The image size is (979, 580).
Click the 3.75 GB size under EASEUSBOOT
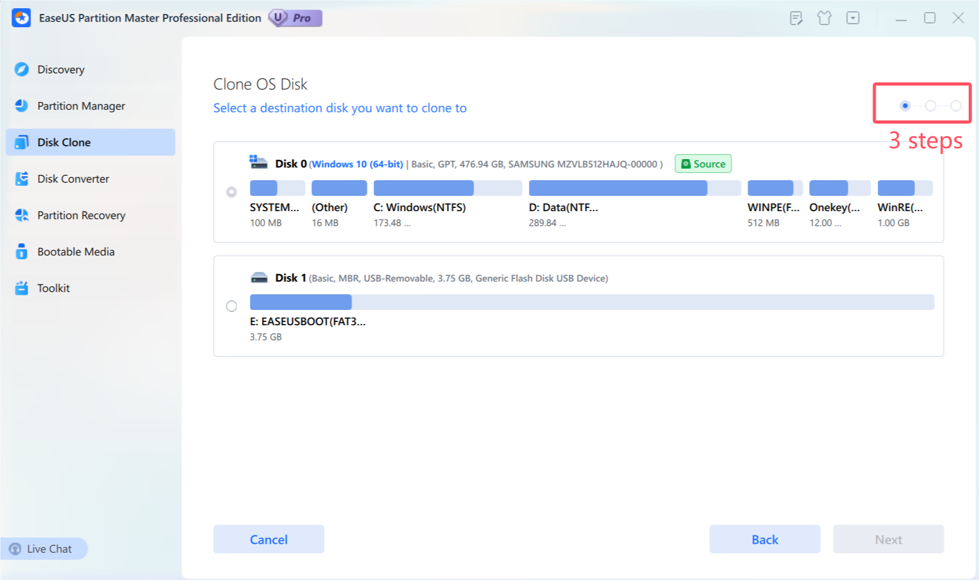266,337
